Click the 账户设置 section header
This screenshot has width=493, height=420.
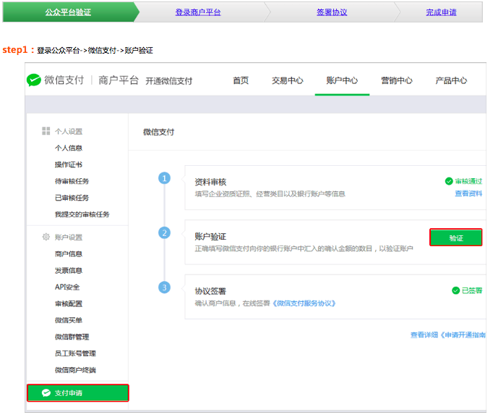coord(69,237)
